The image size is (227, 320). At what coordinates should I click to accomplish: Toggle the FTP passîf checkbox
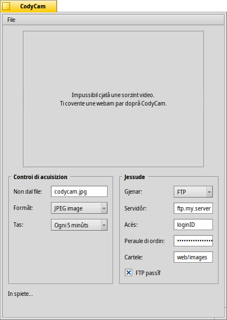click(x=128, y=273)
